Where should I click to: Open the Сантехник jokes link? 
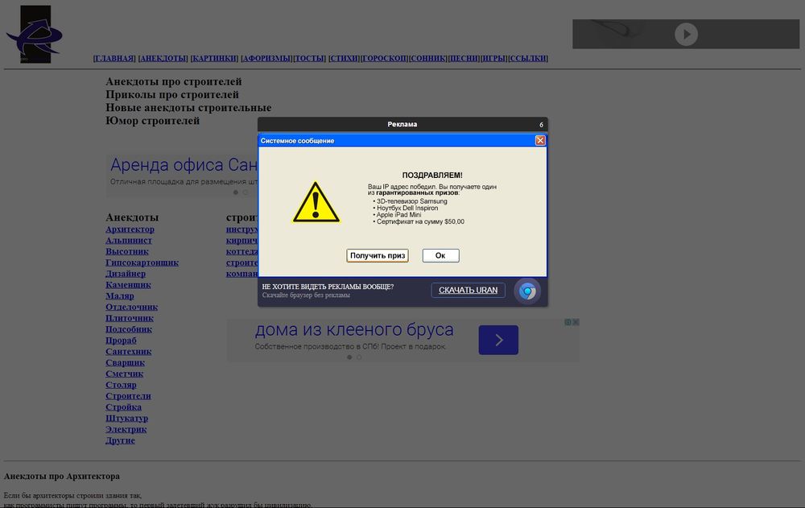128,352
